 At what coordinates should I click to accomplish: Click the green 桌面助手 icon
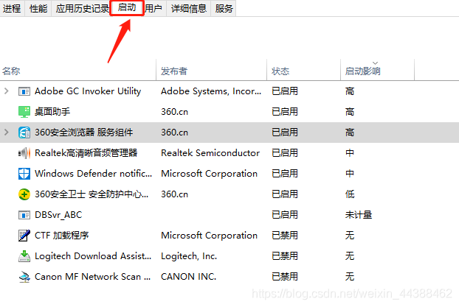coord(24,112)
